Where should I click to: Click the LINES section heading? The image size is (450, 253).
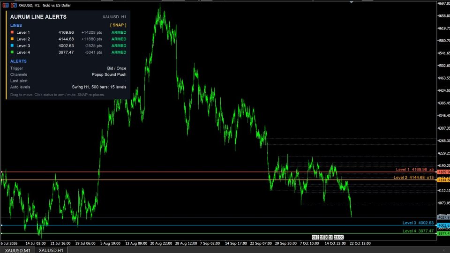click(16, 25)
